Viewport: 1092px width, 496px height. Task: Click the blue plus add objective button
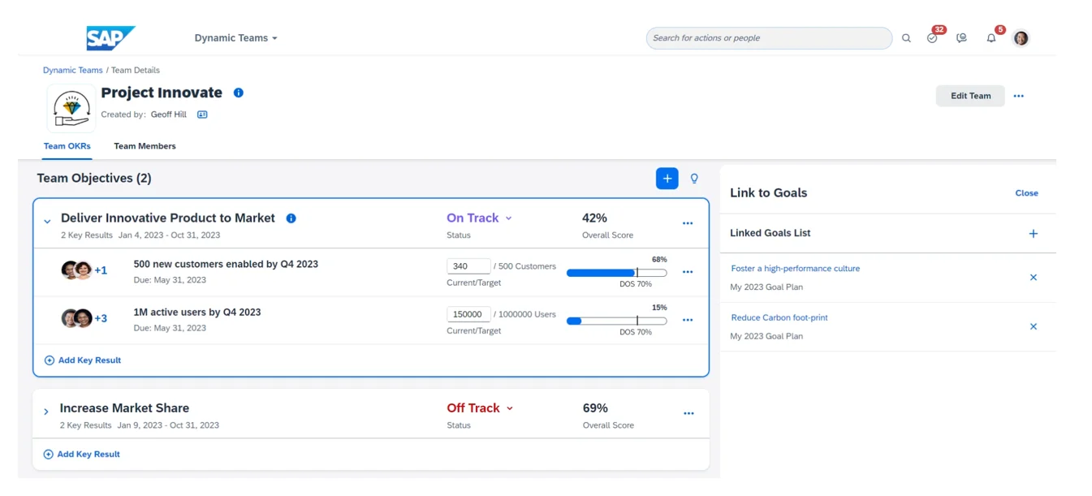[667, 179]
